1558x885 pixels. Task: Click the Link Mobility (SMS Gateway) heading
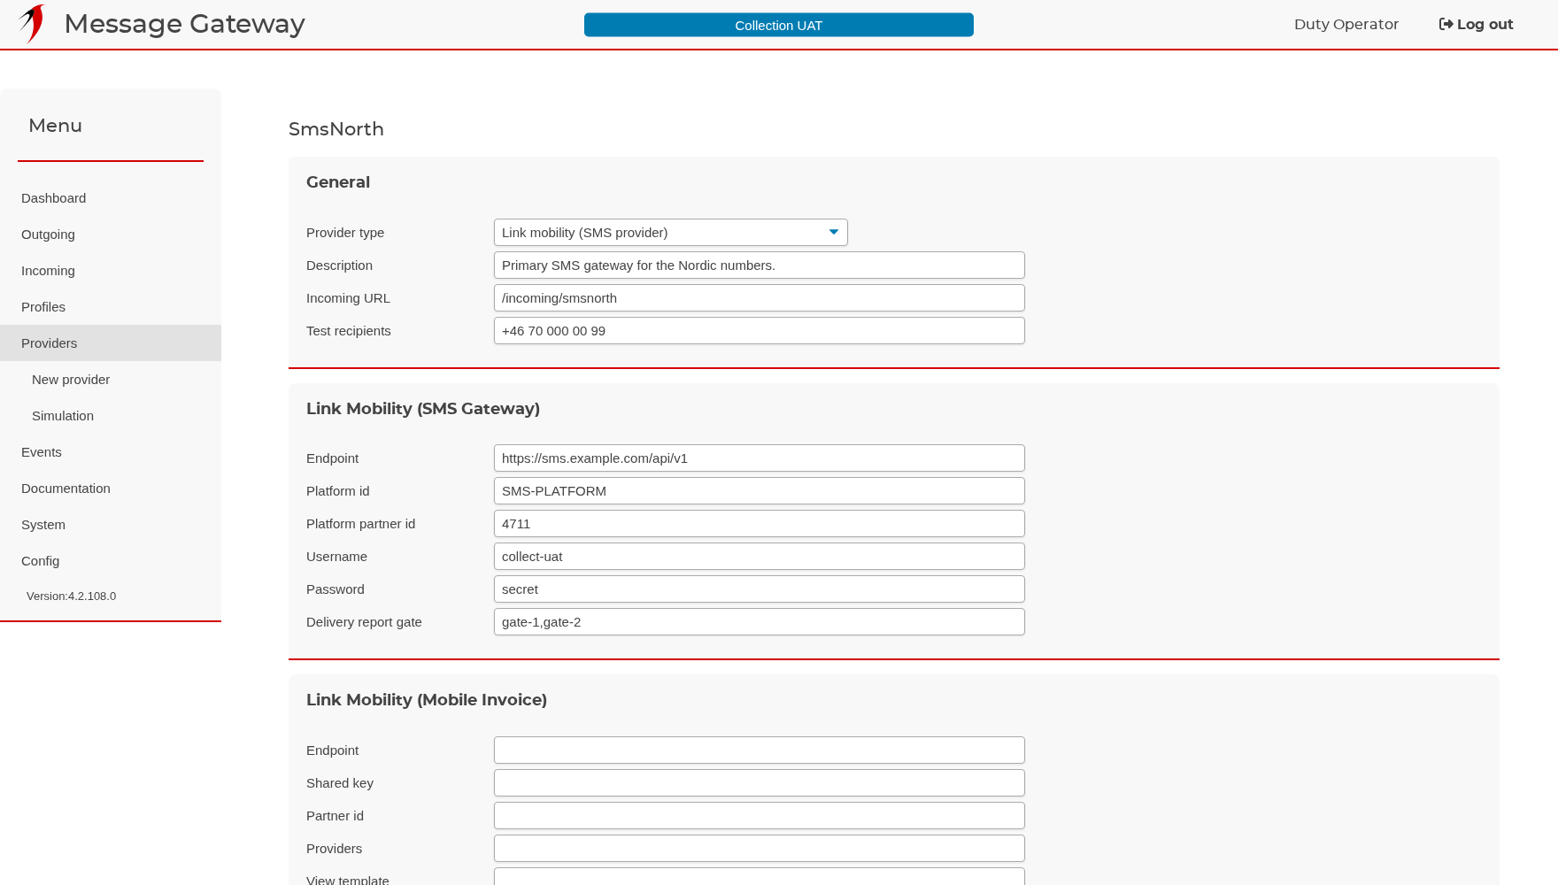point(423,409)
